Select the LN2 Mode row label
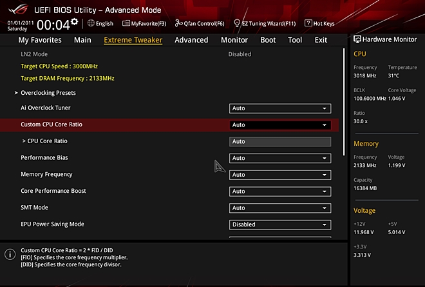This screenshot has width=425, height=287. click(34, 54)
